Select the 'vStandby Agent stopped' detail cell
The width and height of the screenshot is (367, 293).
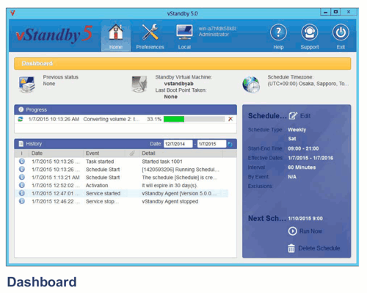point(170,201)
